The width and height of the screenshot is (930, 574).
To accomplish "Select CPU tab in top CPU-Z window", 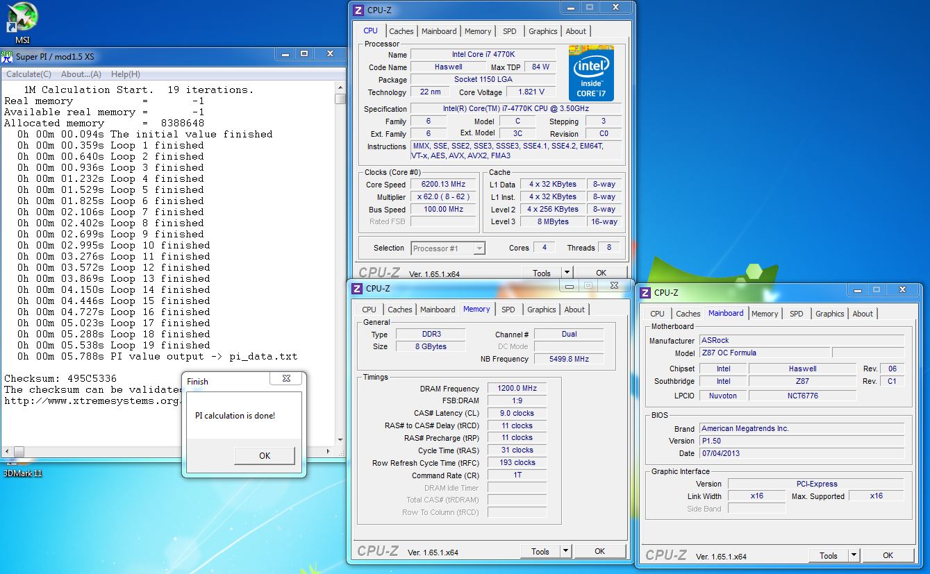I will pos(371,31).
